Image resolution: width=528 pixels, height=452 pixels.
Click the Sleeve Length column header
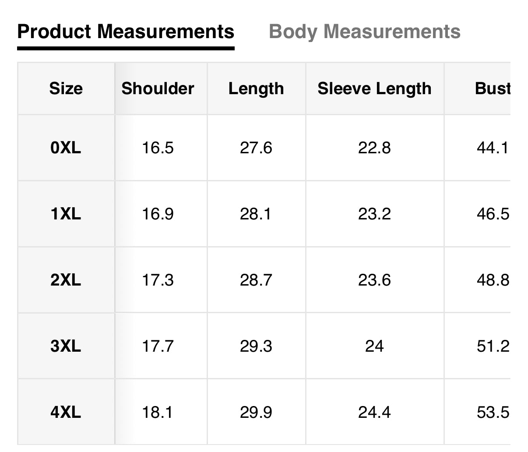374,88
